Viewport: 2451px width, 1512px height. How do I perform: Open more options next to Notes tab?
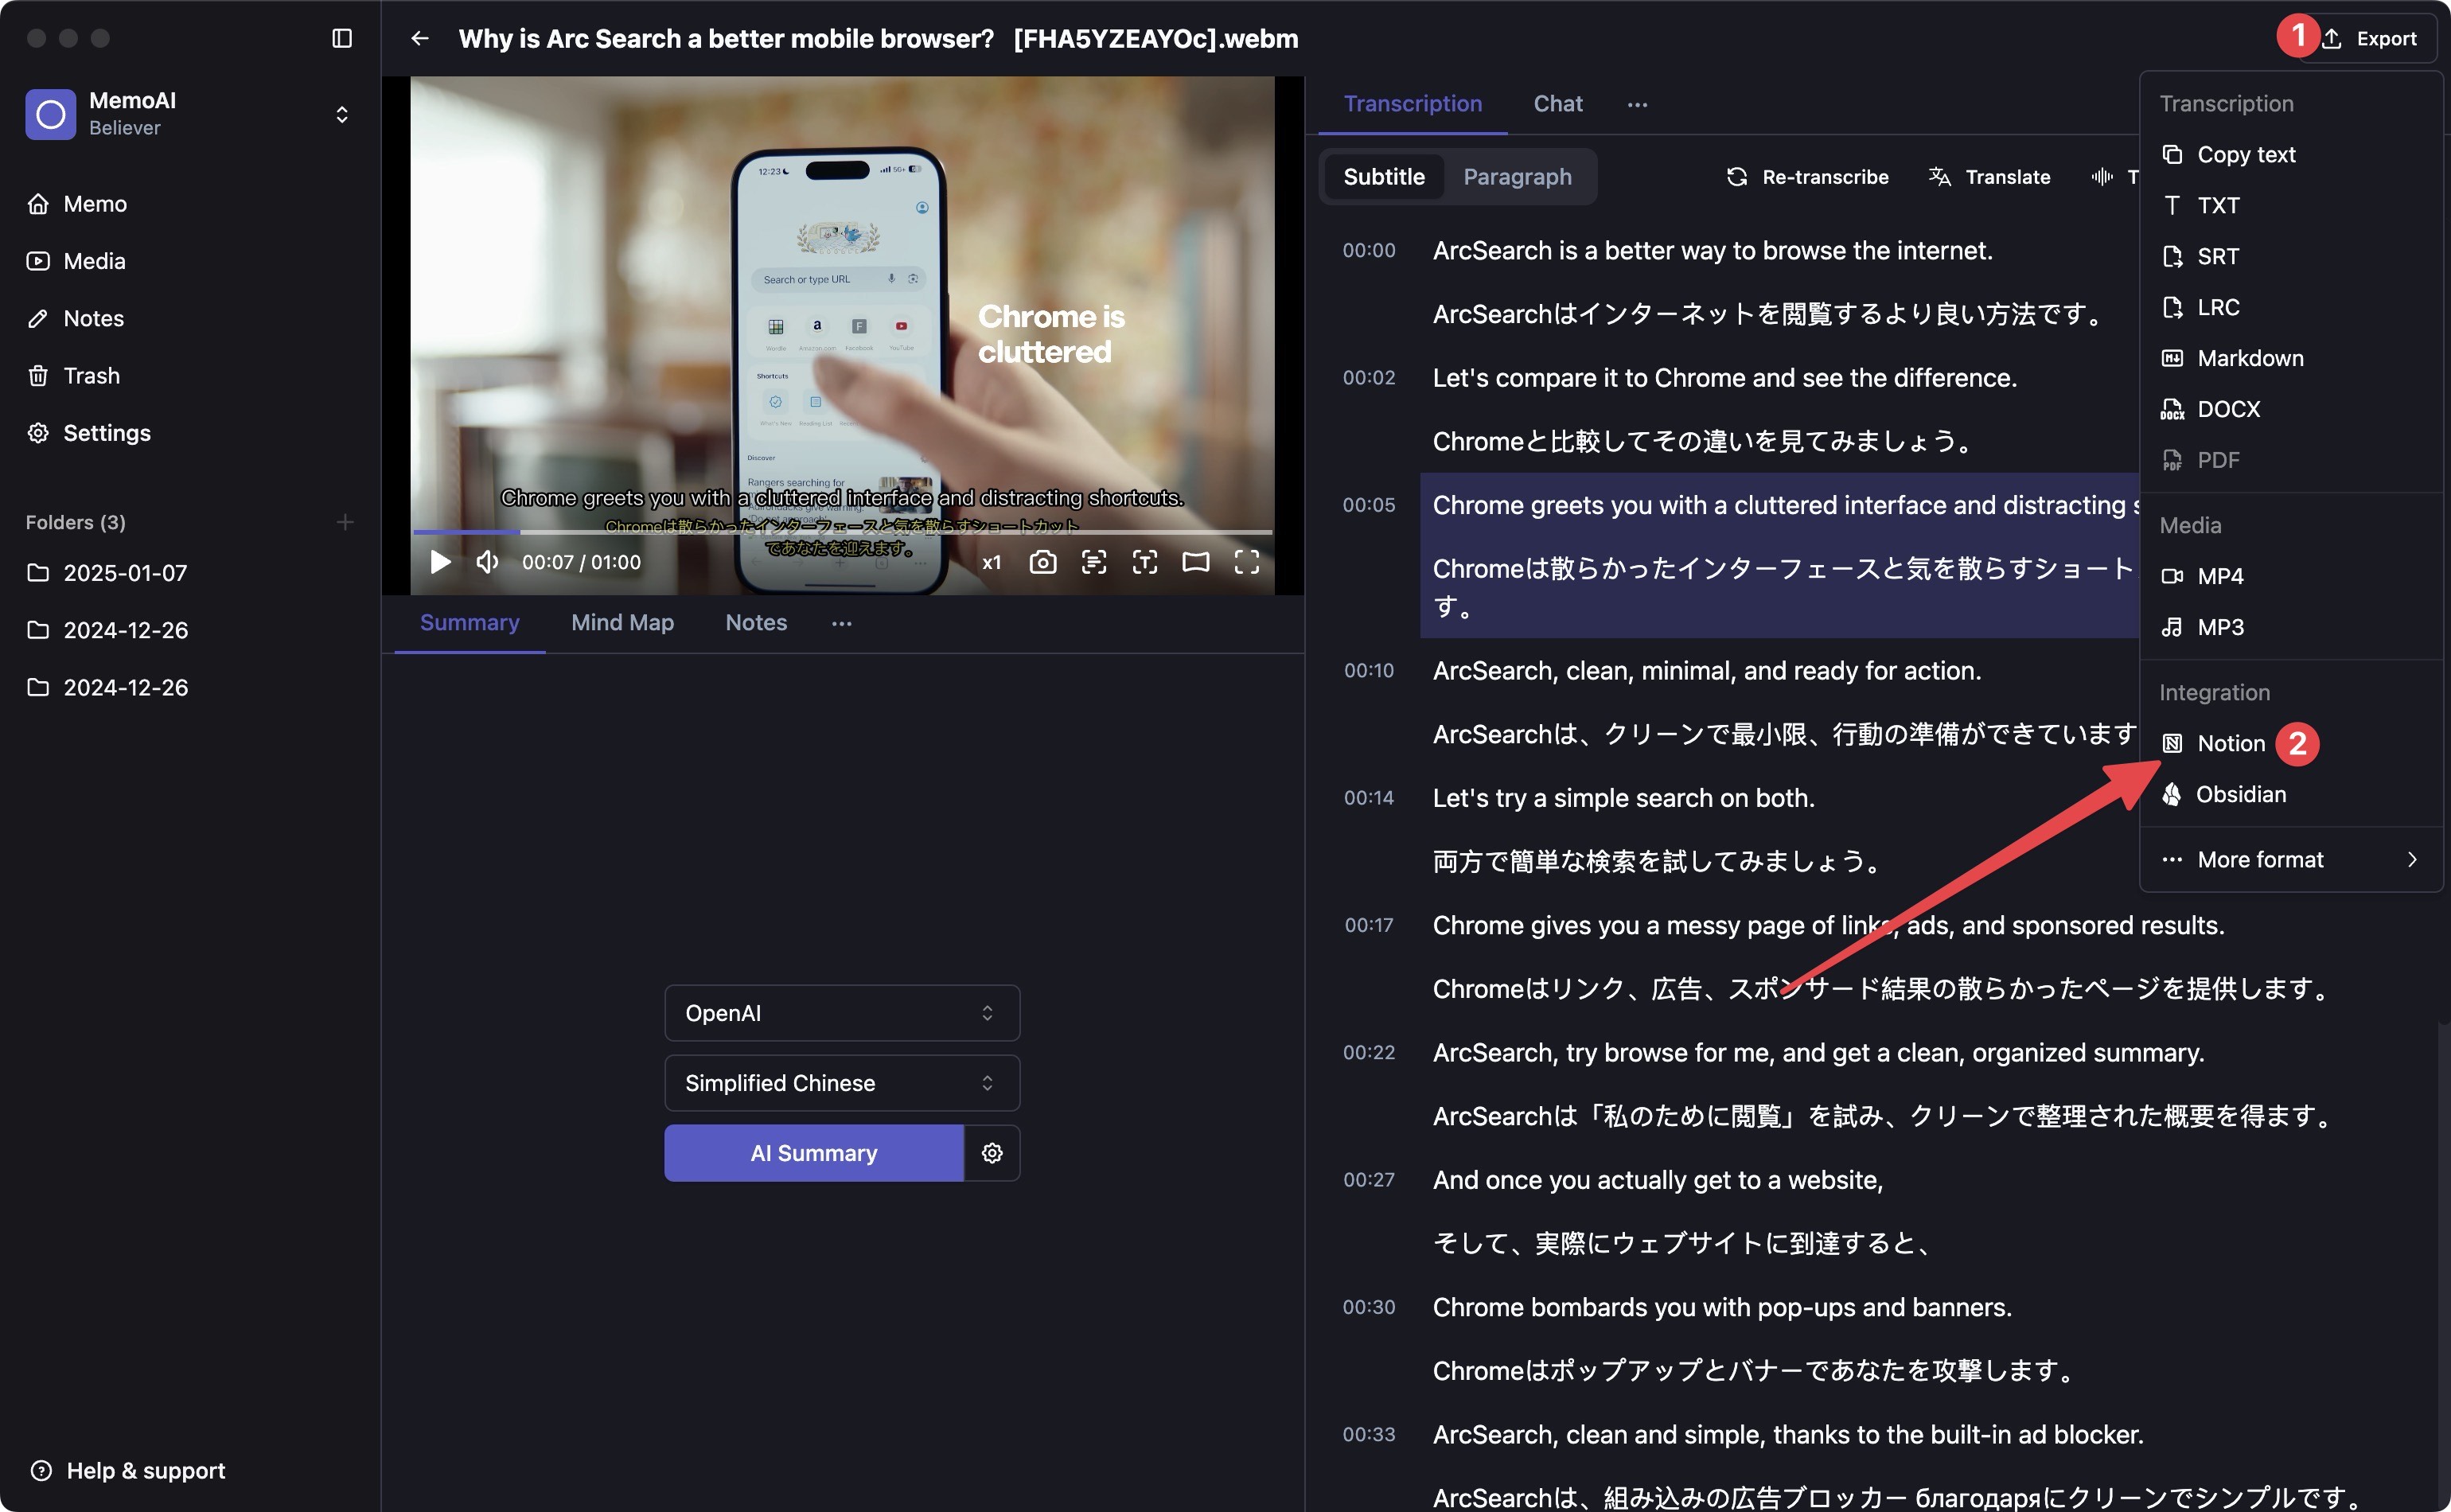pyautogui.click(x=842, y=624)
